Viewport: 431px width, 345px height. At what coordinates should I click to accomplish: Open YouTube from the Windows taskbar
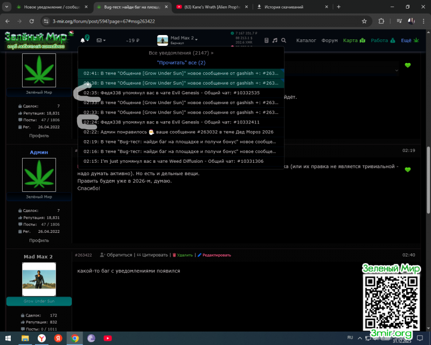pyautogui.click(x=108, y=338)
